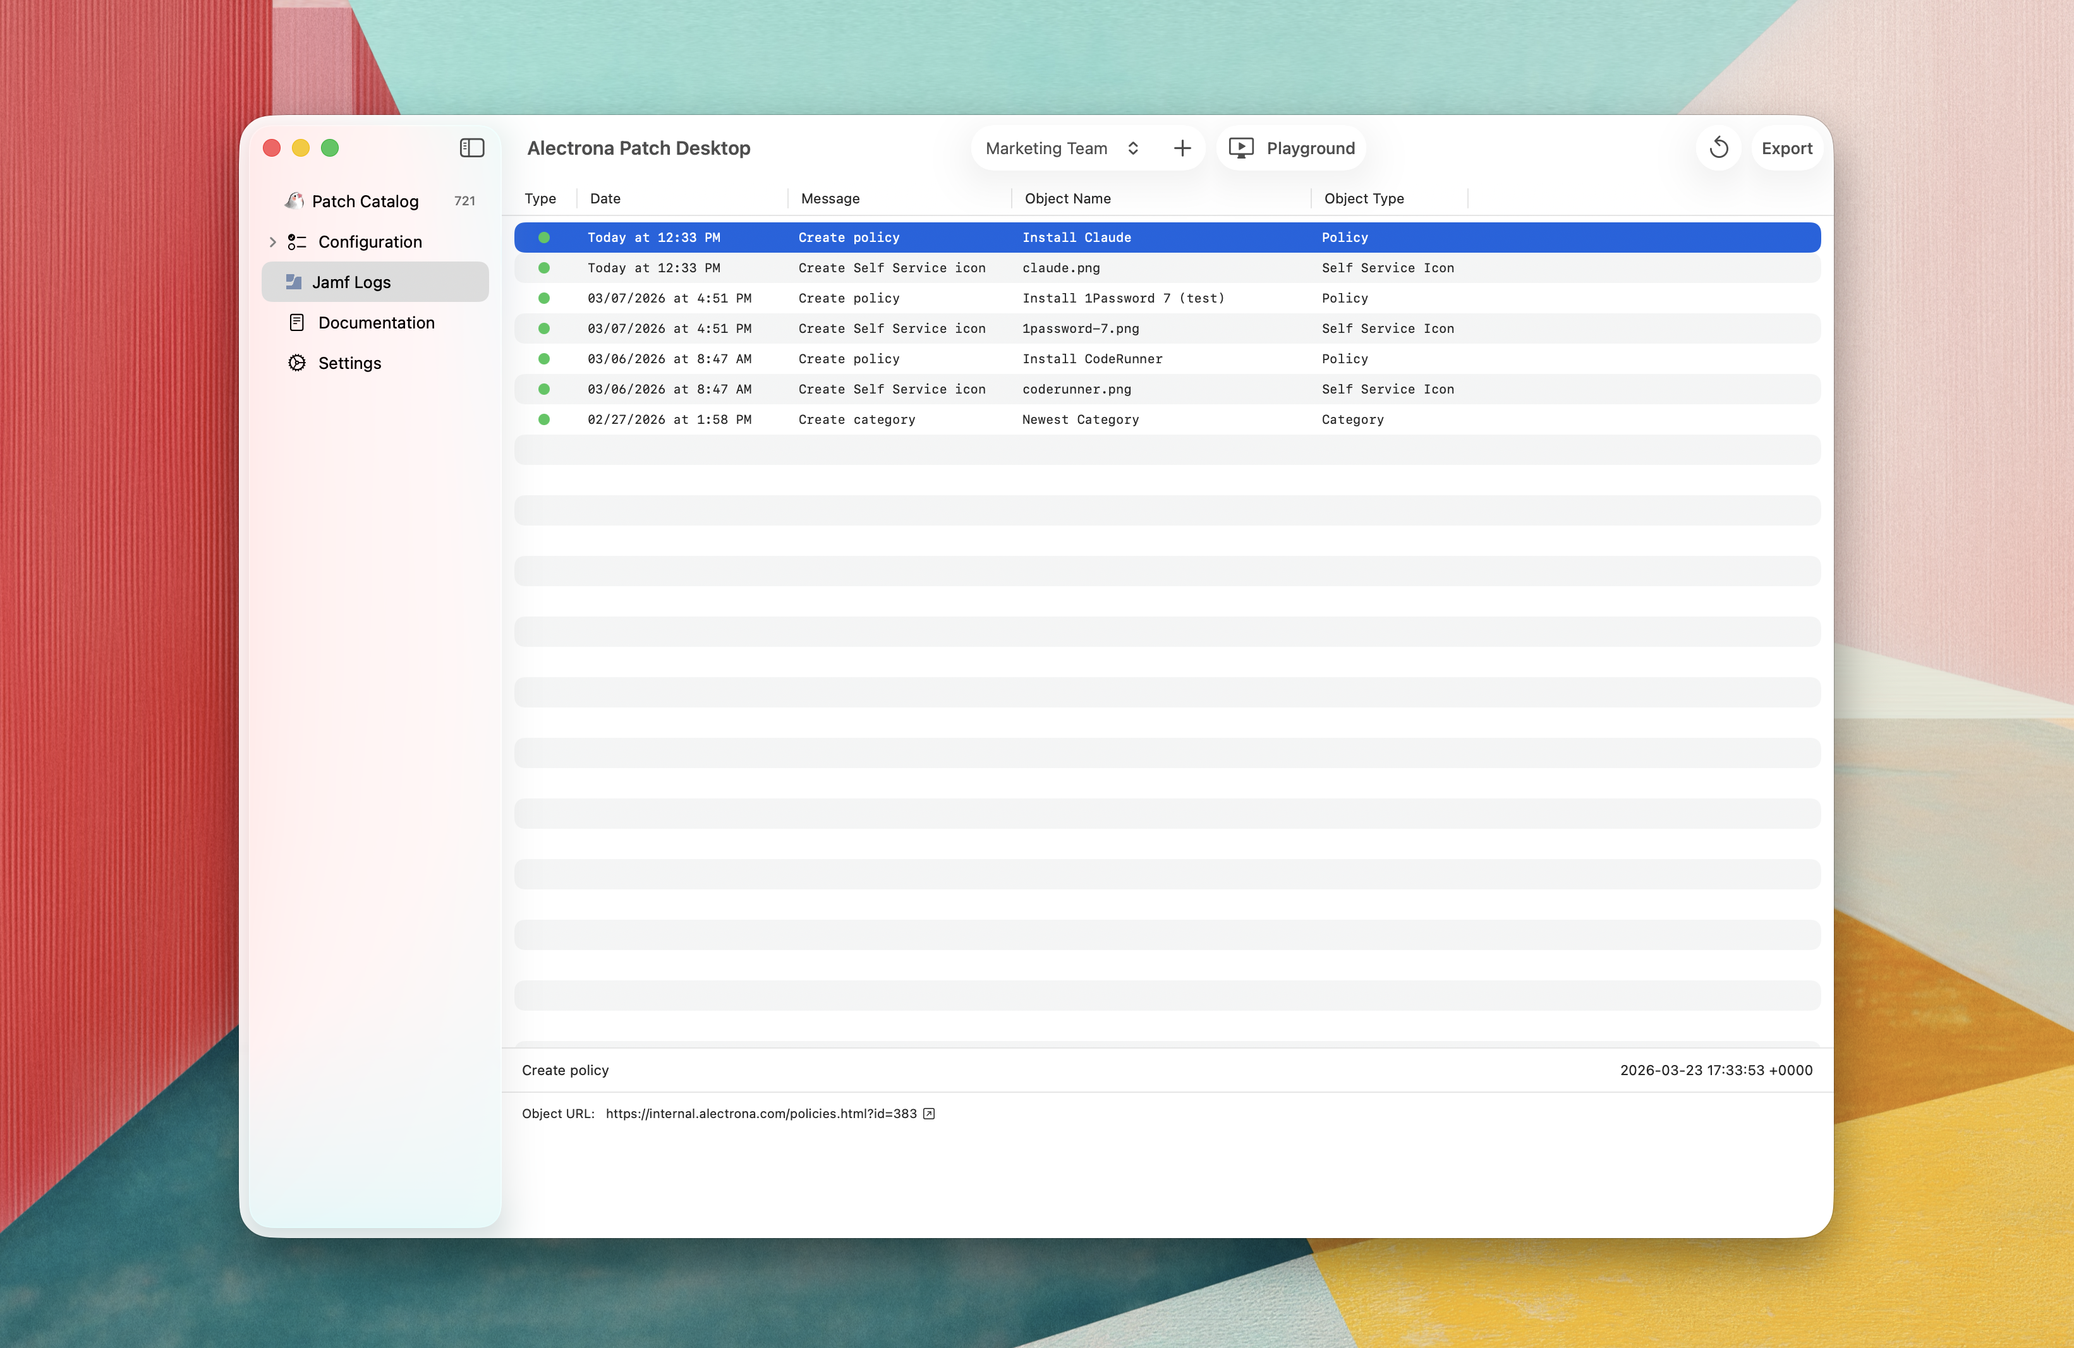Click the plus icon to add a team
The width and height of the screenshot is (2074, 1348).
(x=1182, y=147)
